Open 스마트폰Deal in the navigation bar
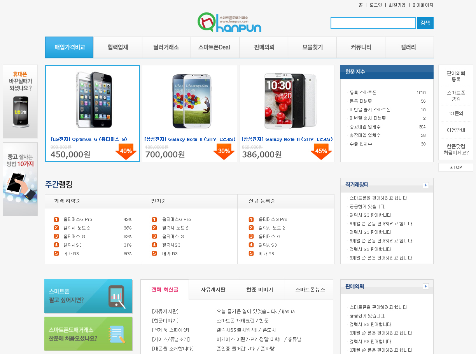 coord(214,47)
